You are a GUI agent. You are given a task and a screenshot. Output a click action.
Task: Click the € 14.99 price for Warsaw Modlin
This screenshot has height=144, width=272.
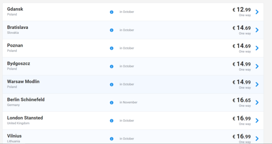point(242,82)
